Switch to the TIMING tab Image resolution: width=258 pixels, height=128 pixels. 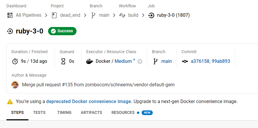click(64, 112)
